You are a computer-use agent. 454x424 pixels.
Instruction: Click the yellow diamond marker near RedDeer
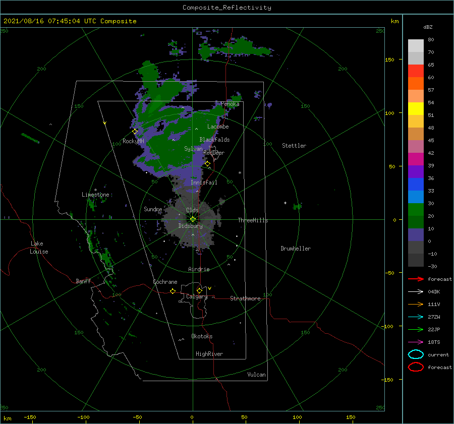207,164
